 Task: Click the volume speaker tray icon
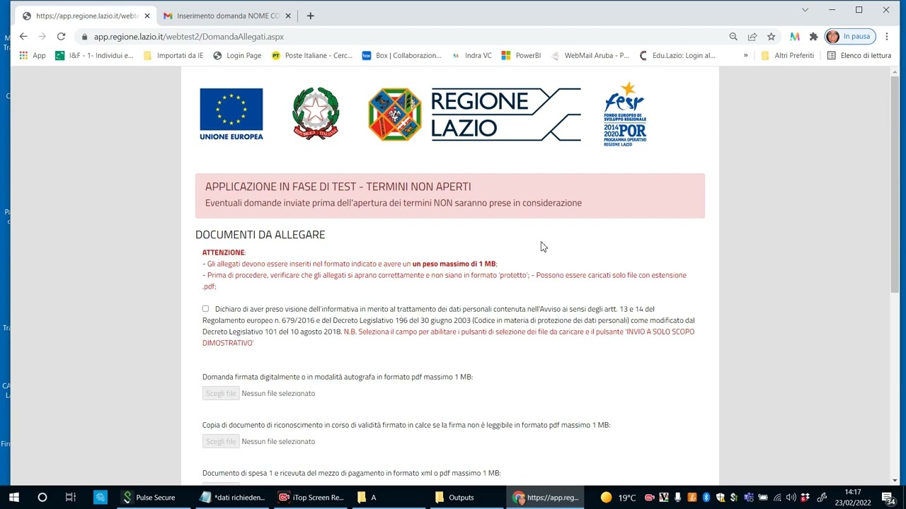click(791, 498)
